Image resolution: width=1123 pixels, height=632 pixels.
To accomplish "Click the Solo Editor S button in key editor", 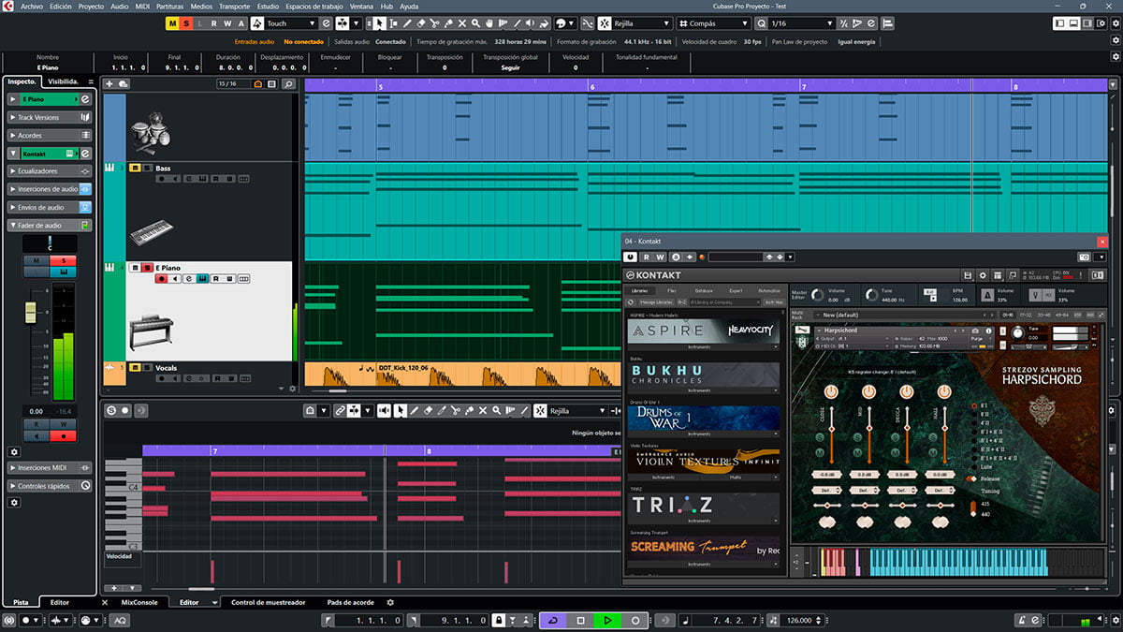I will click(x=110, y=410).
